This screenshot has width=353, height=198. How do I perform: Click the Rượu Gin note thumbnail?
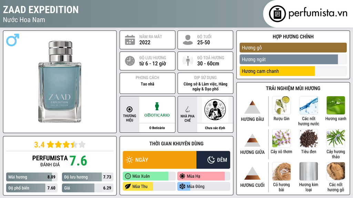[281, 105]
